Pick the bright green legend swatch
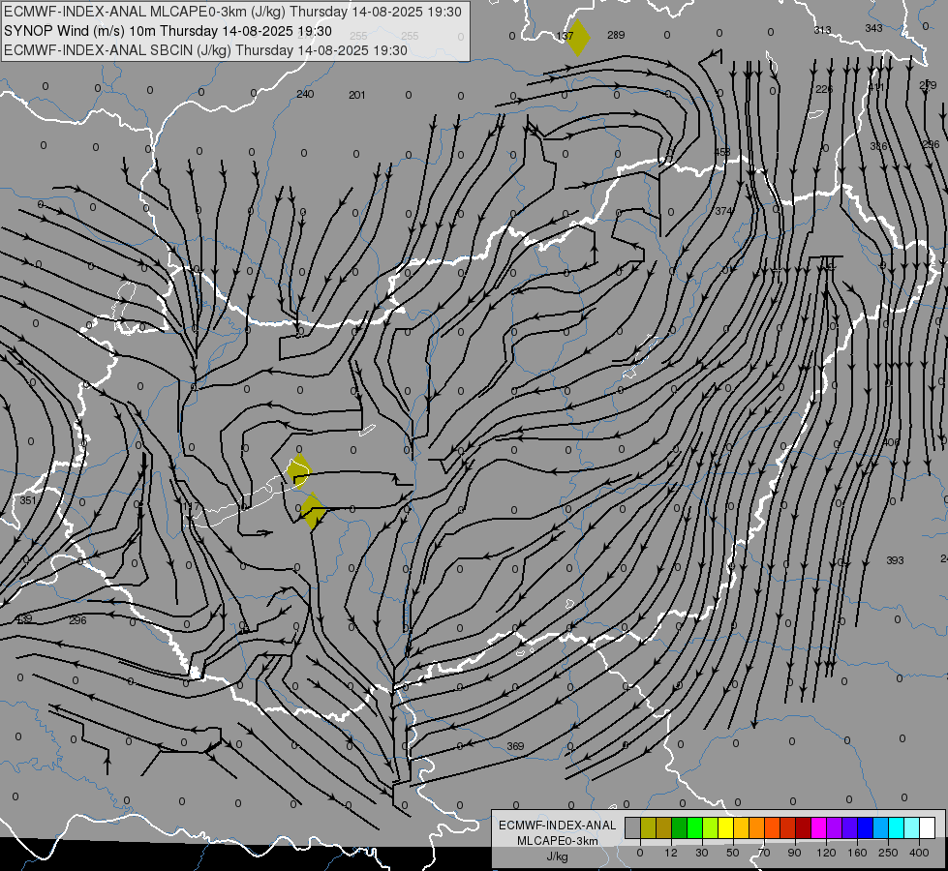The width and height of the screenshot is (948, 871). click(x=694, y=827)
